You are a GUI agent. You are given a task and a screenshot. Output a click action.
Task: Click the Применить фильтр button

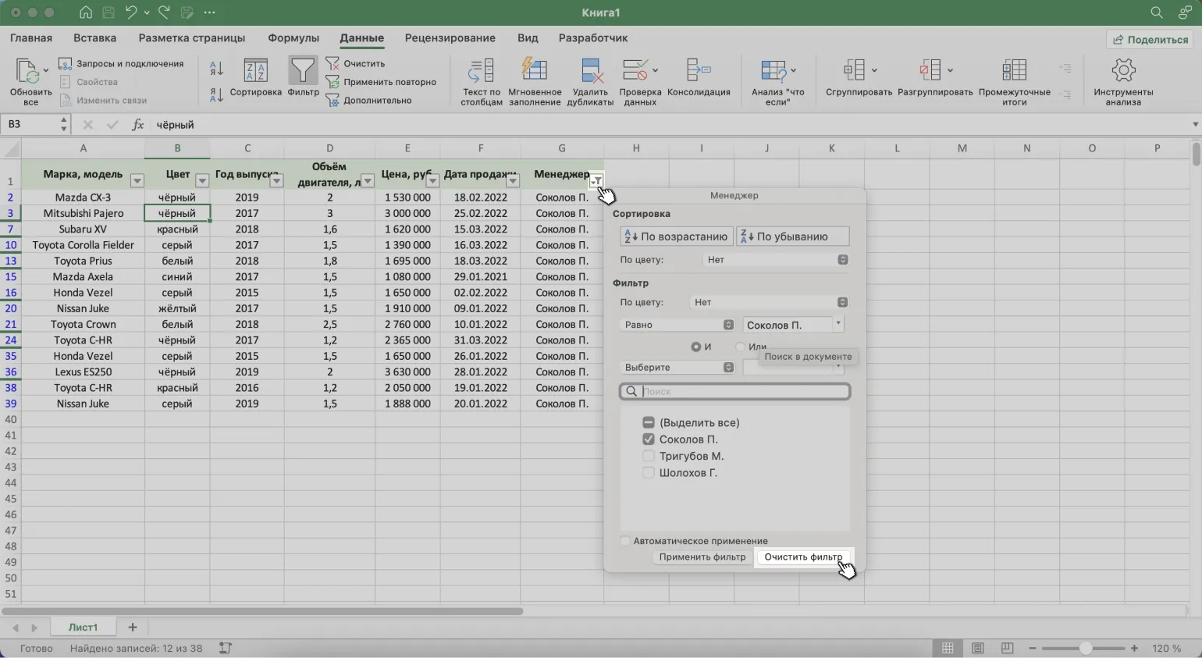coord(702,557)
